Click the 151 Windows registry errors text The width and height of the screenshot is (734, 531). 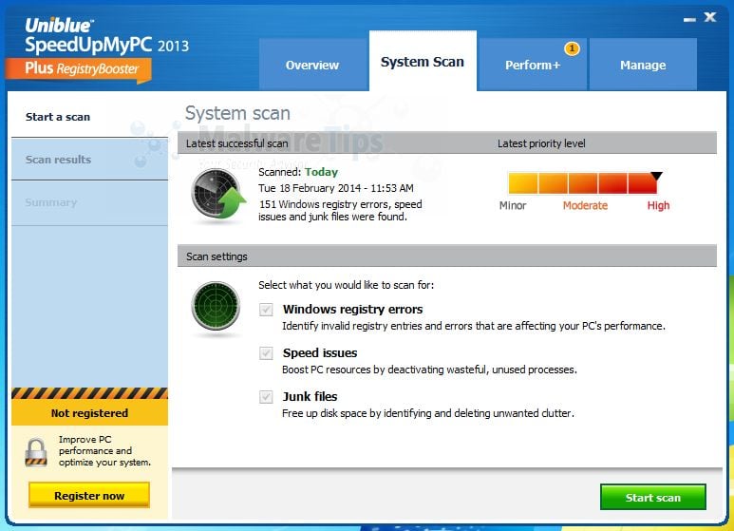[x=340, y=210]
